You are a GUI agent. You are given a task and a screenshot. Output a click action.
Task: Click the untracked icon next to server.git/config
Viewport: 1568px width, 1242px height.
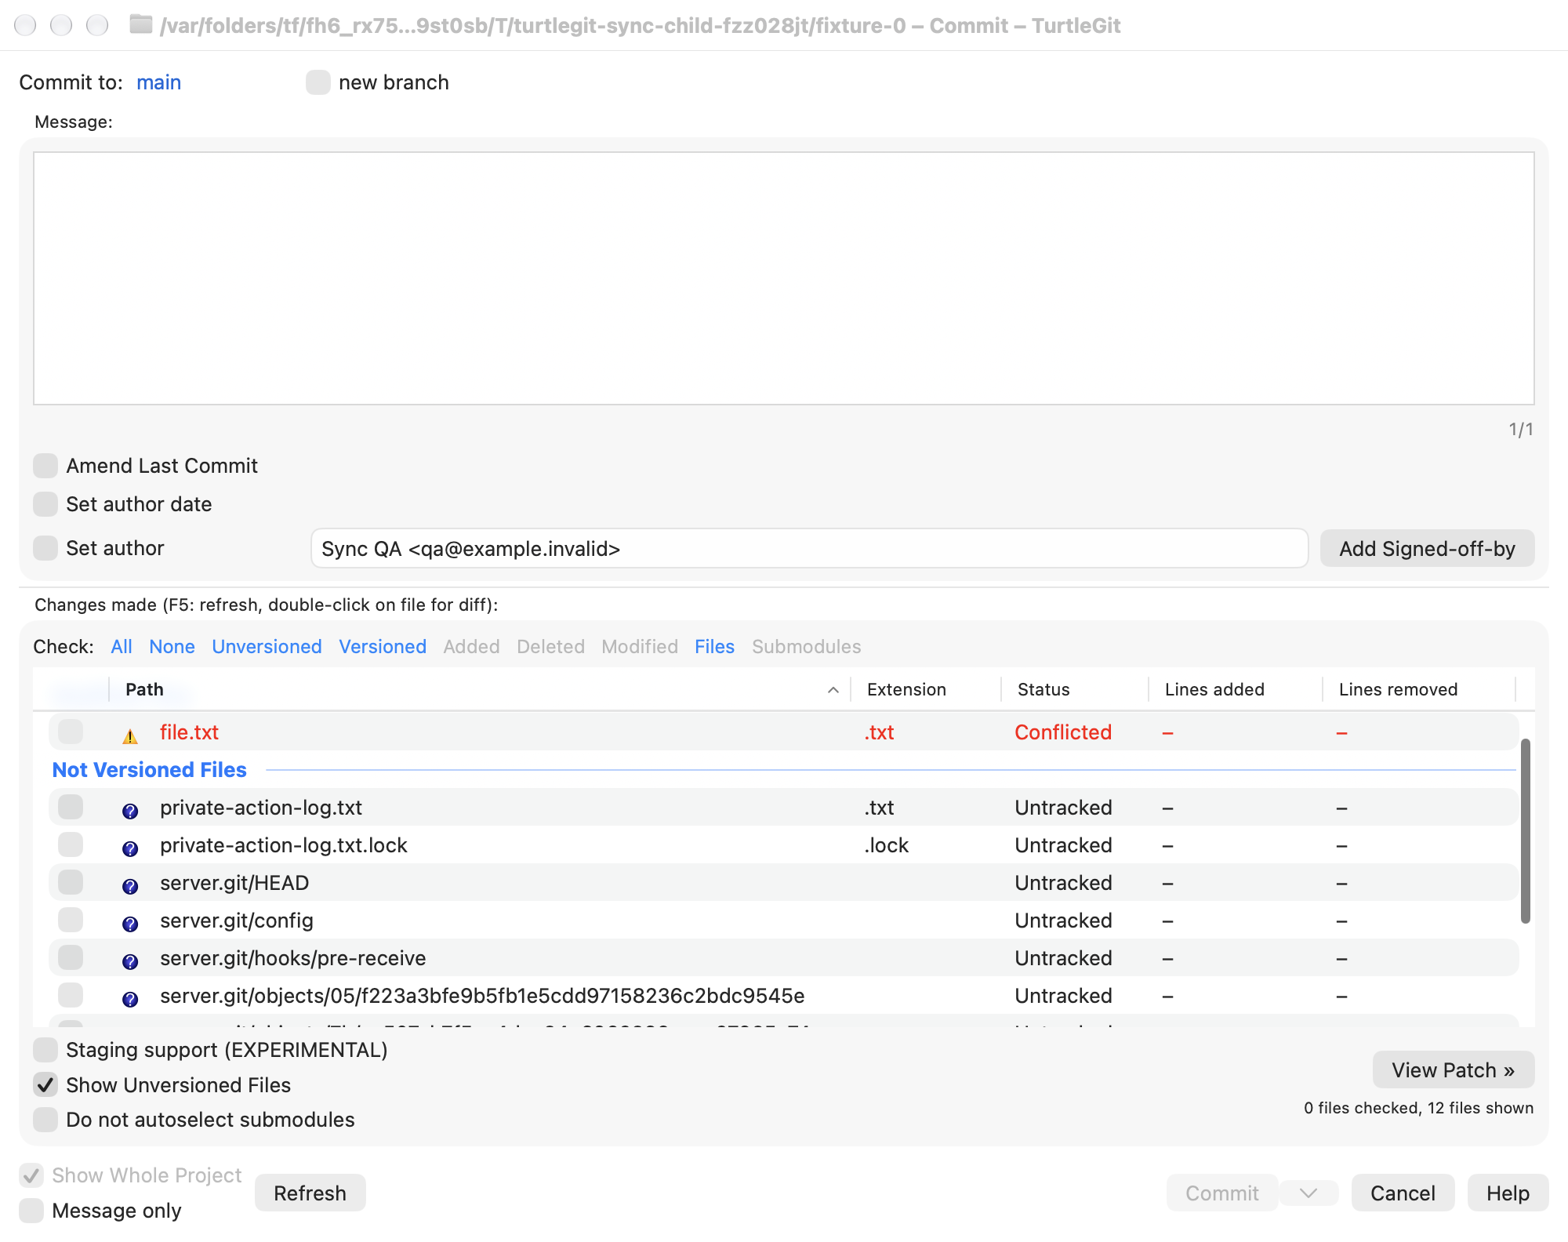pyautogui.click(x=130, y=924)
